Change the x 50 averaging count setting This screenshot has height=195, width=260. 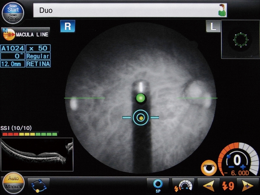coord(38,48)
